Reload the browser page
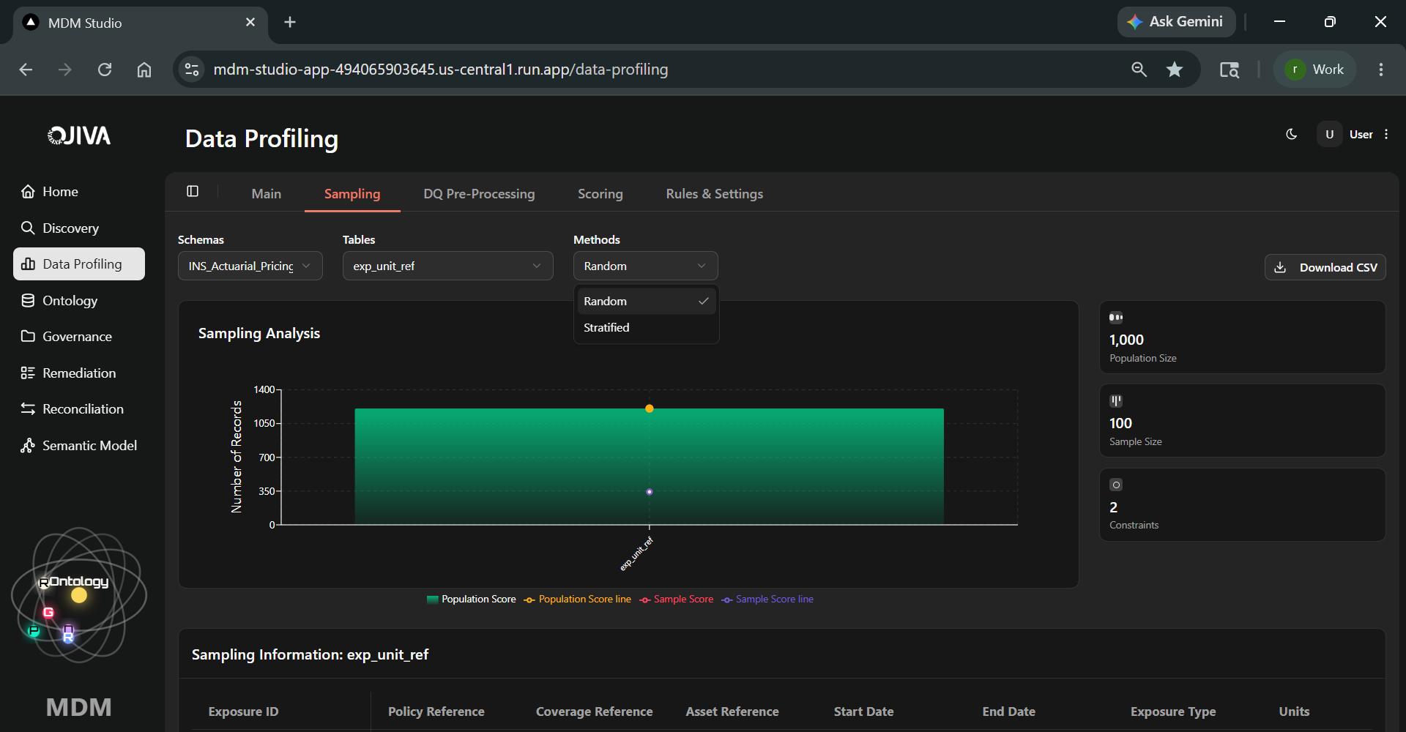 coord(105,70)
